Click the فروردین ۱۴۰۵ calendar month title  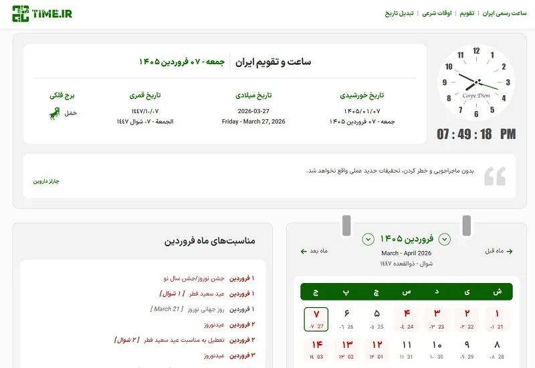click(x=407, y=239)
